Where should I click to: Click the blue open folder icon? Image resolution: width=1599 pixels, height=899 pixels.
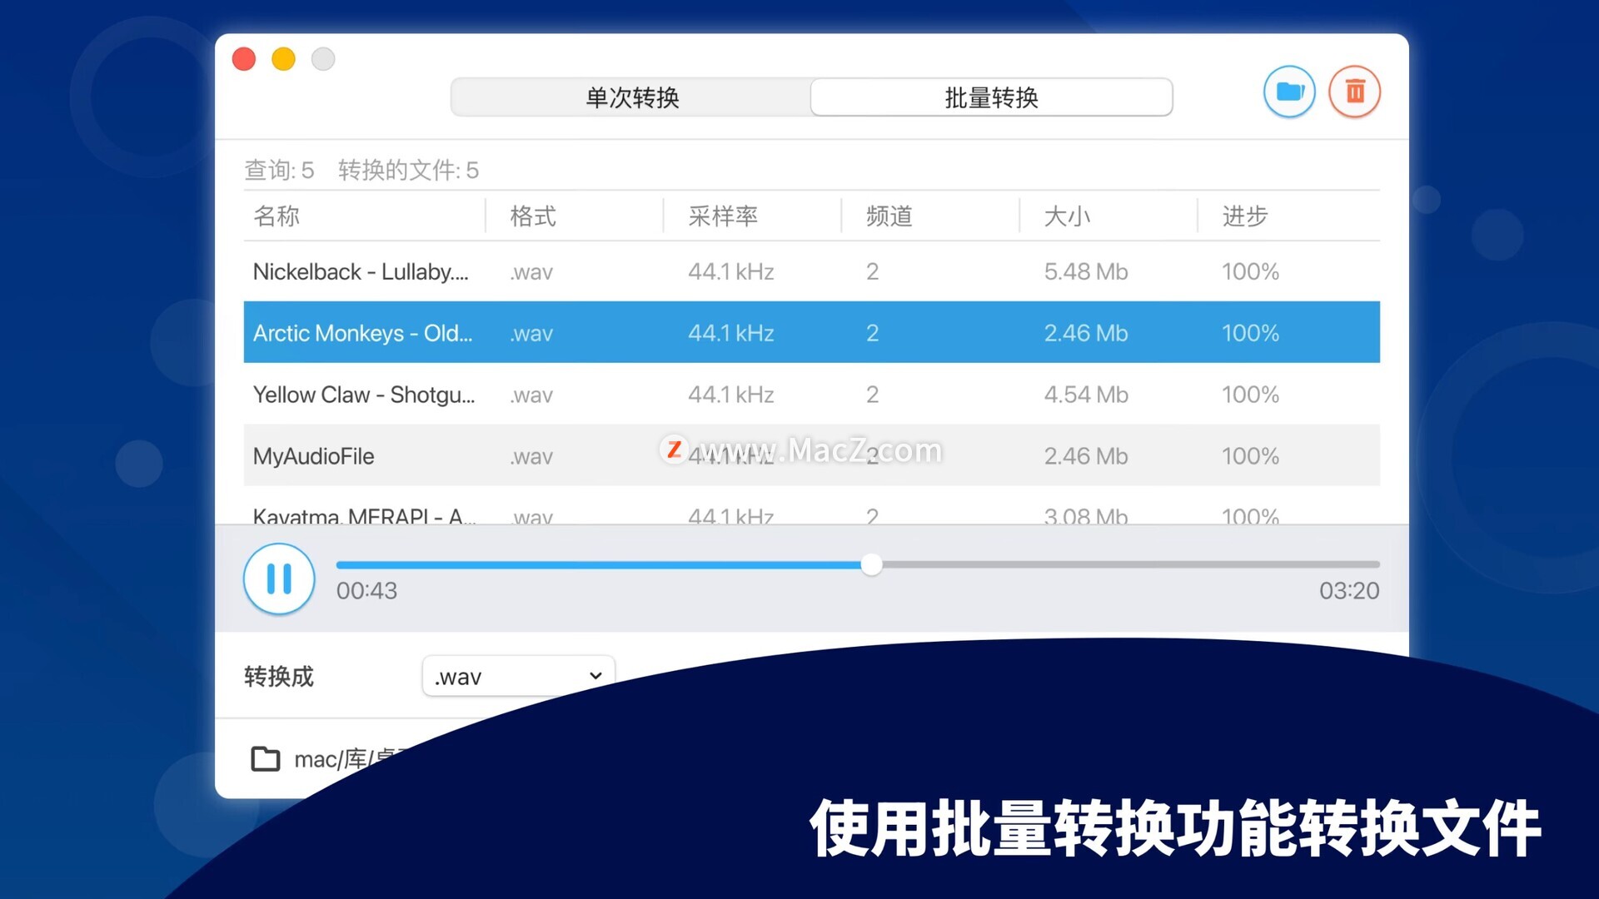(1289, 92)
